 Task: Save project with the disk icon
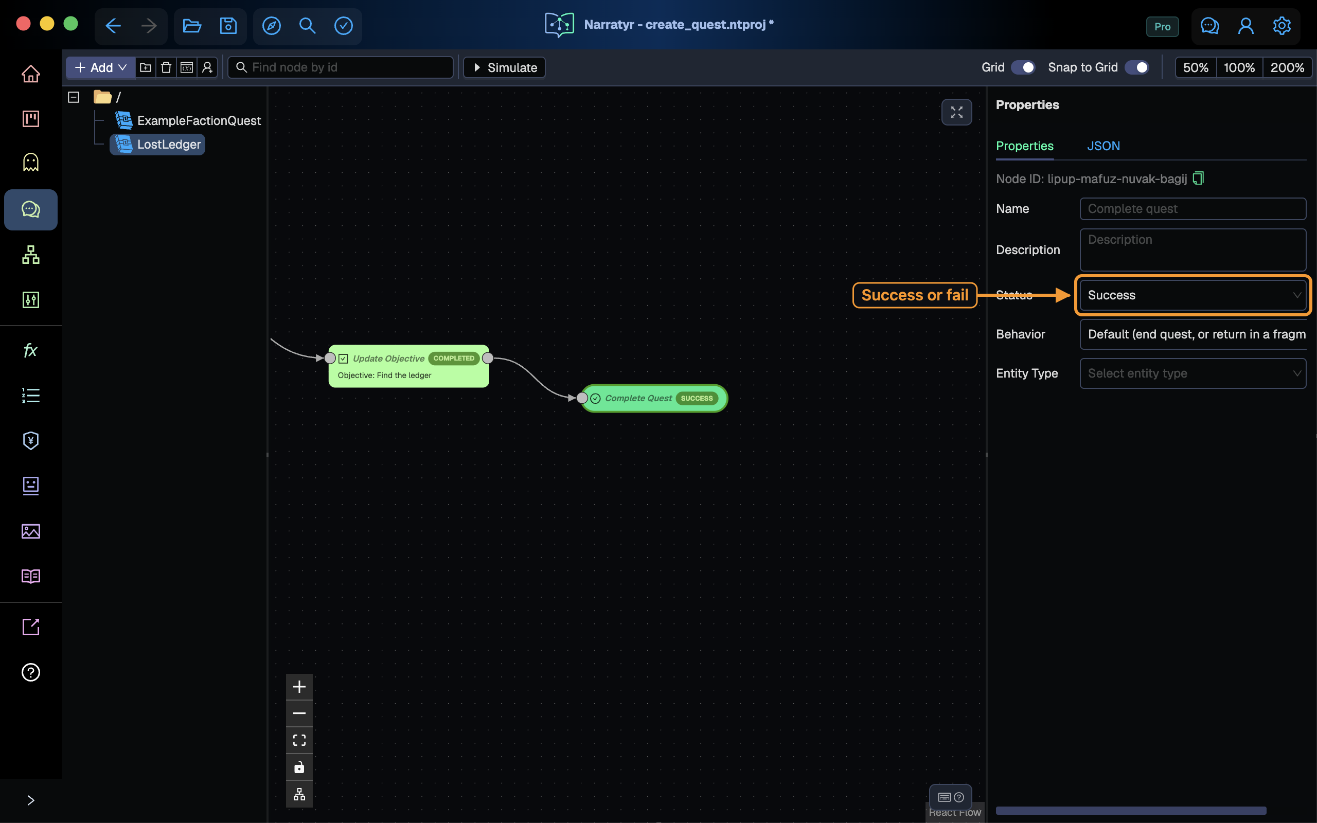228,26
